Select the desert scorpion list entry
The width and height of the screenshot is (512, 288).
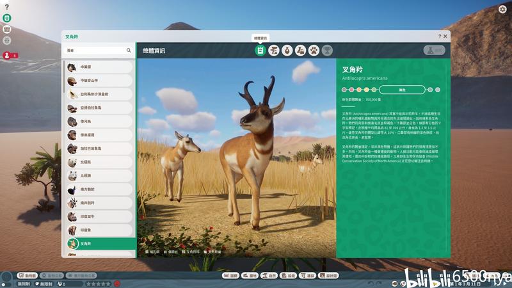pyautogui.click(x=99, y=94)
